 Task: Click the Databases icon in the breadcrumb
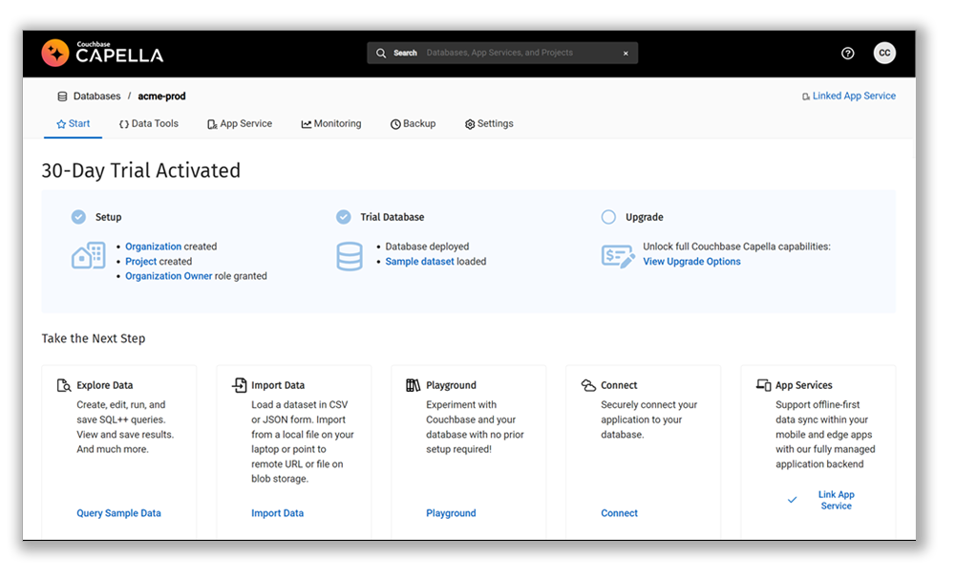(62, 96)
